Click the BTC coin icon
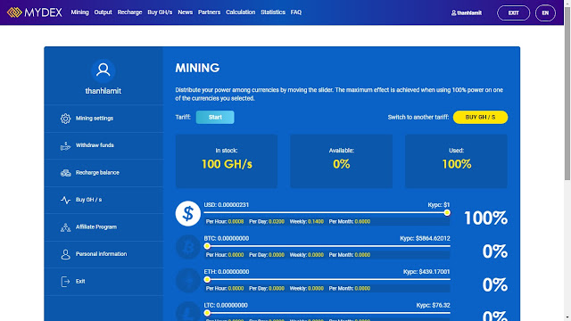 coord(188,247)
